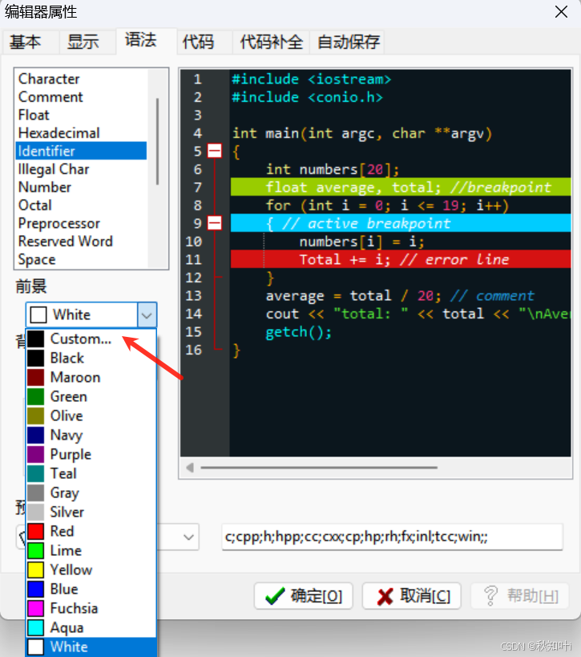Select Number in the syntax list
This screenshot has width=581, height=657.
coord(81,187)
